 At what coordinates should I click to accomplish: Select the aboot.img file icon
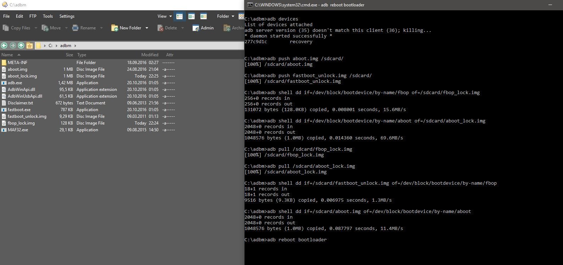click(4, 69)
